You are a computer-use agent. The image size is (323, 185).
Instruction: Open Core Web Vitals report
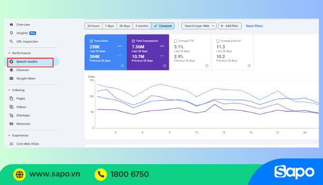pos(28,144)
